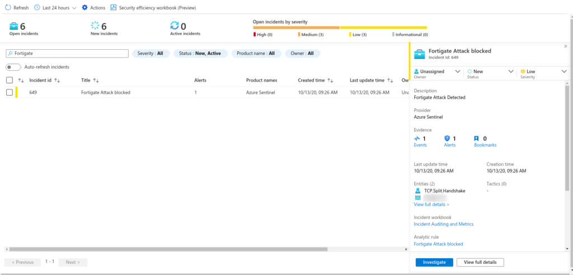Image resolution: width=573 pixels, height=275 pixels.
Task: Click TCP.Split.Handshake entity user icon
Action: coord(417,191)
